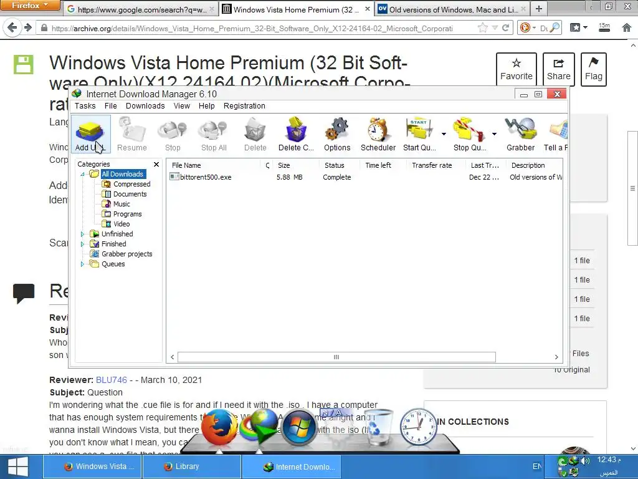Open the Registration menu in IDM
The height and width of the screenshot is (479, 638).
244,106
